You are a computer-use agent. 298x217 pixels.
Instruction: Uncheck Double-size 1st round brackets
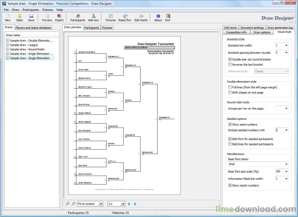[230, 59]
